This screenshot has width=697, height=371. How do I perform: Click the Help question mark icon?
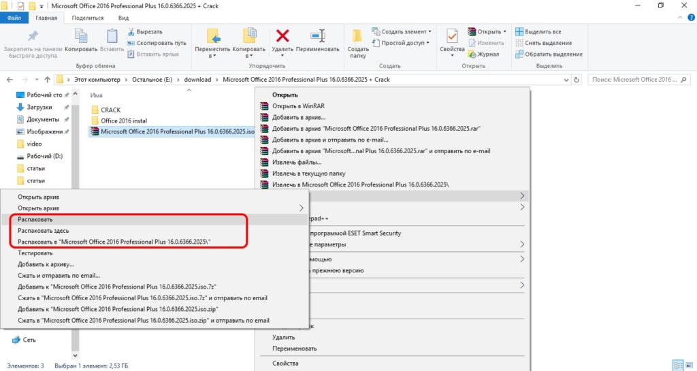[x=692, y=18]
